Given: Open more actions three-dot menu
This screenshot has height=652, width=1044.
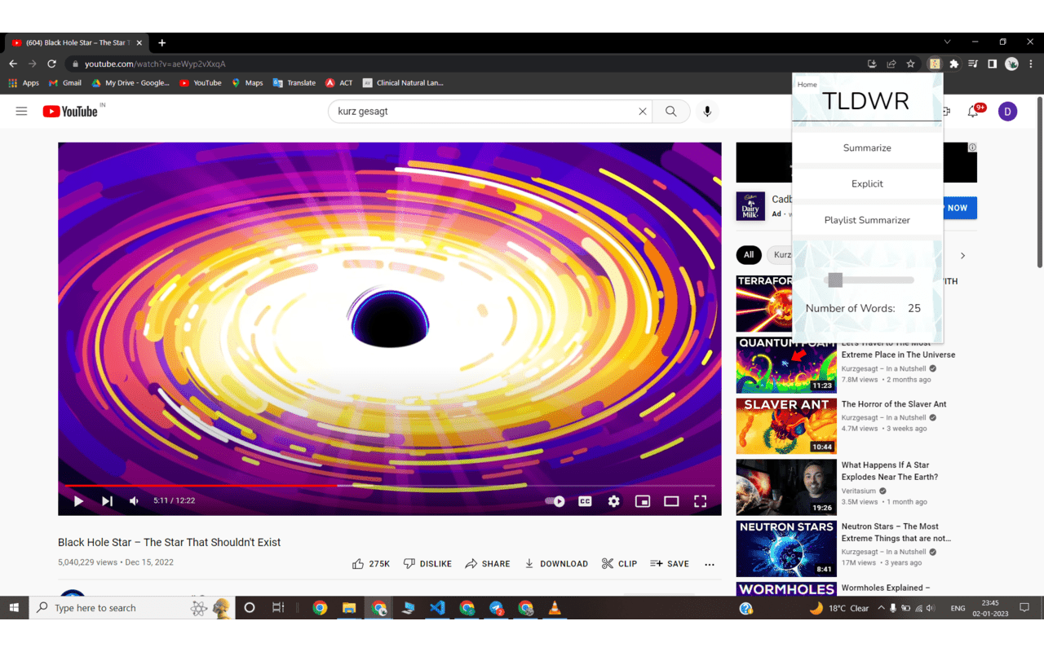Looking at the screenshot, I should 710,564.
